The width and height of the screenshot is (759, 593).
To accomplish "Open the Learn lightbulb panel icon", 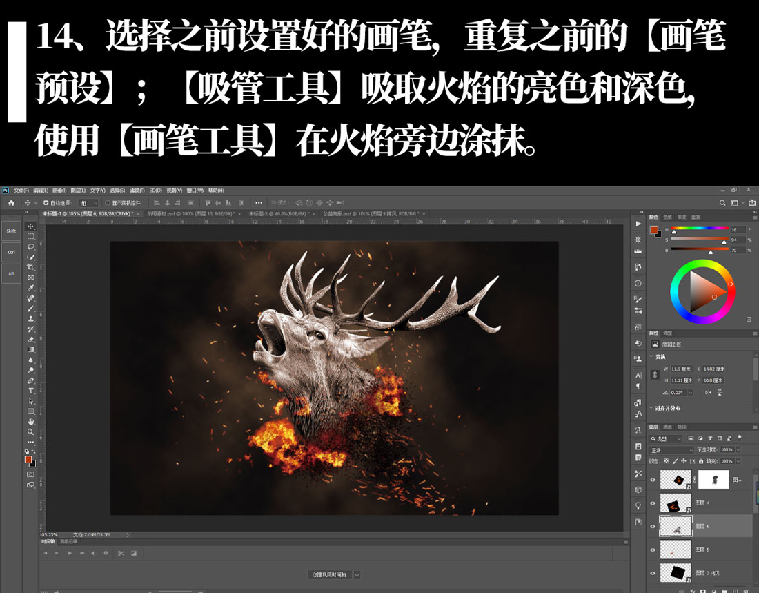I will [x=638, y=506].
